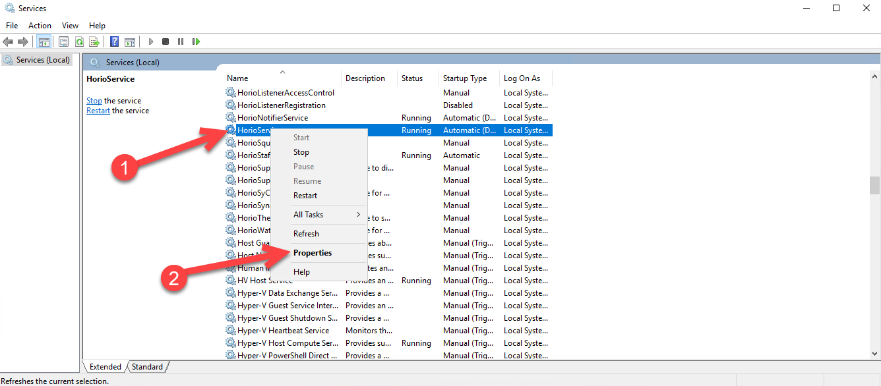Screen dimensions: 881x386
Task: Switch to the Standard tab
Action: point(147,367)
